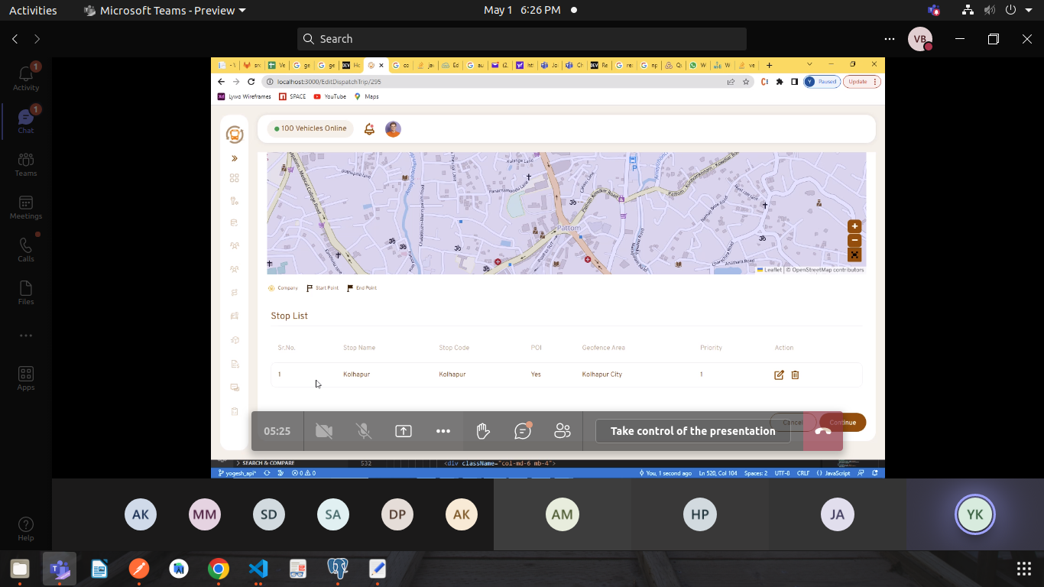Image resolution: width=1044 pixels, height=587 pixels.
Task: Click the share content tray icon
Action: [x=404, y=431]
